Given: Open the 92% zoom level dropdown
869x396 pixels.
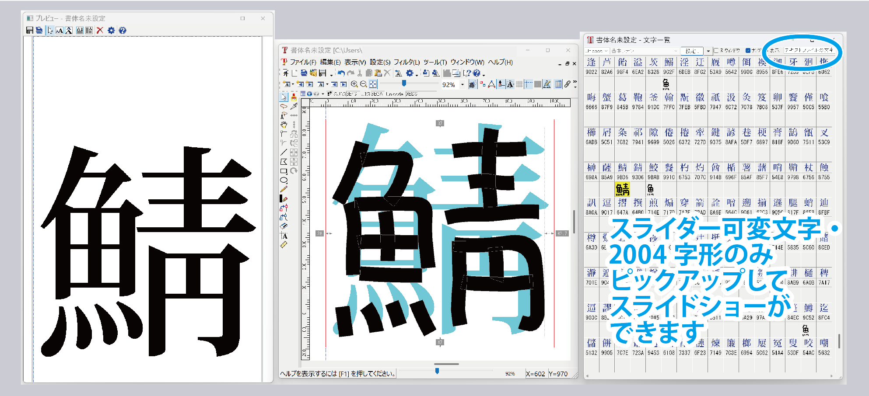Looking at the screenshot, I should pos(462,85).
